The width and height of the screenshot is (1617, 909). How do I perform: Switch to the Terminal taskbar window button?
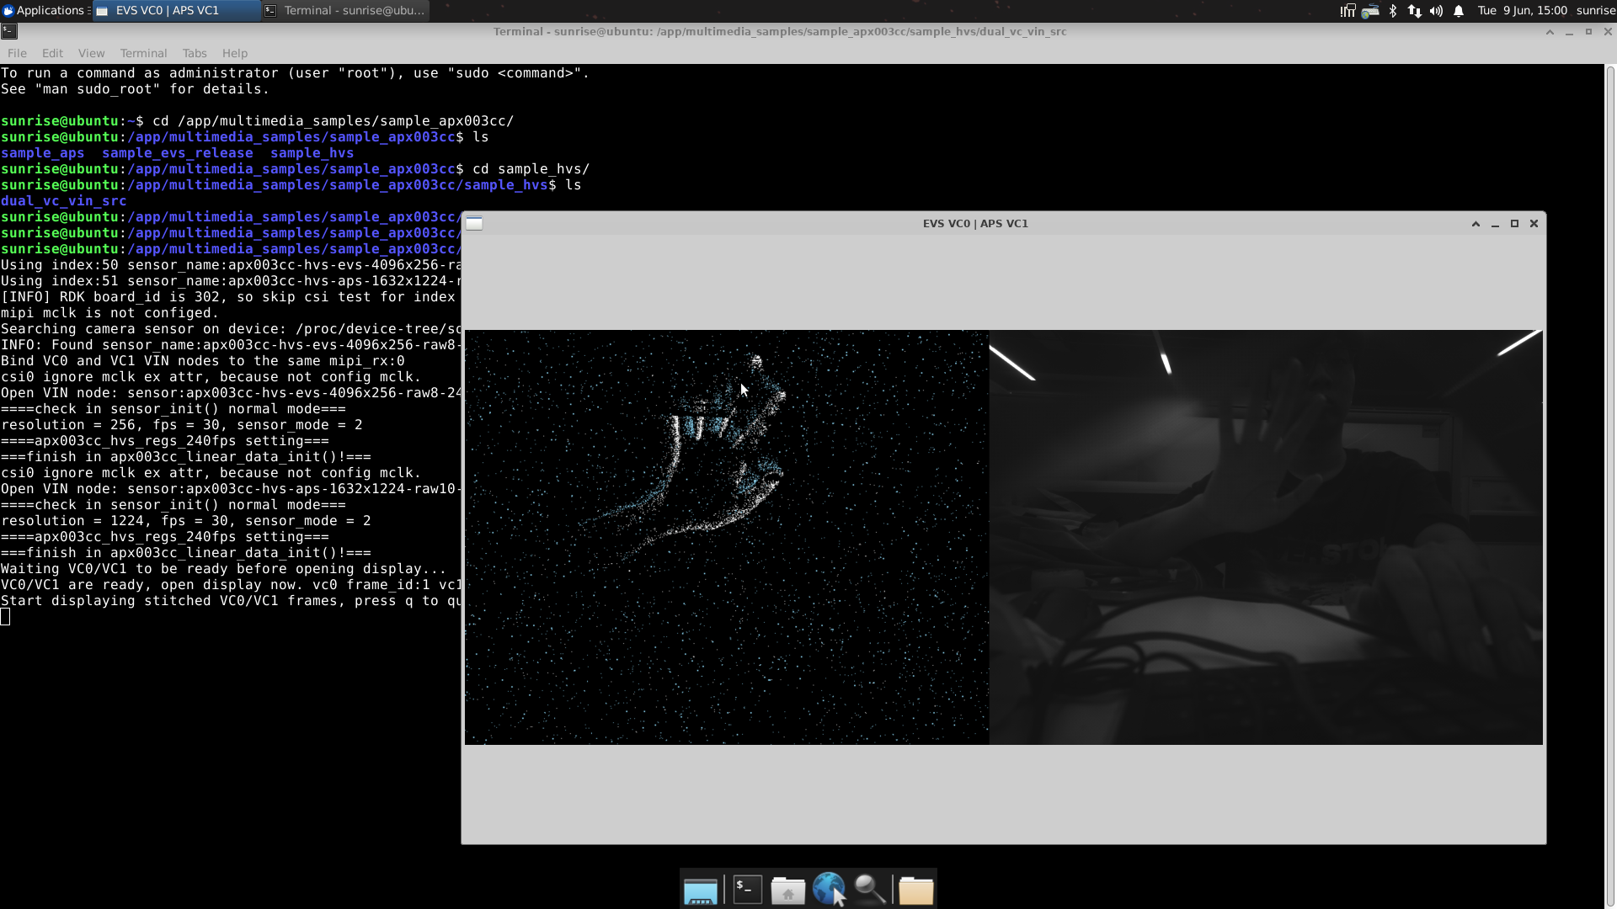[x=345, y=10]
